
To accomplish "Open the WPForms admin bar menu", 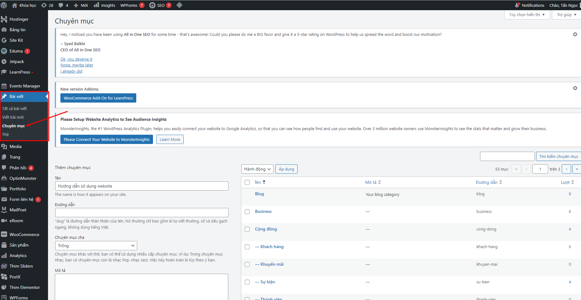I will click(132, 5).
